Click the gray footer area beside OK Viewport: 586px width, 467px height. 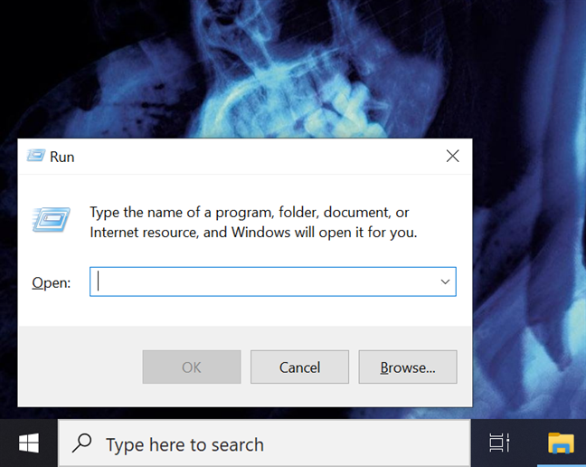tap(80, 367)
